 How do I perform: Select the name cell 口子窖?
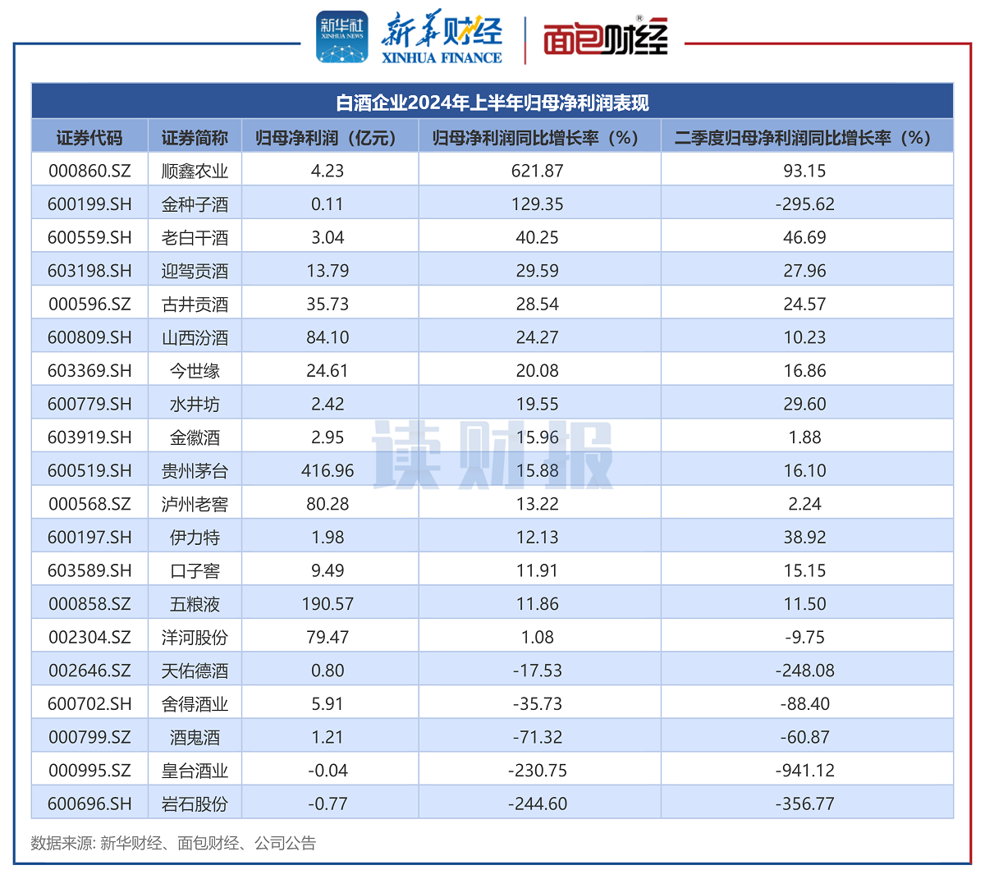pos(195,570)
